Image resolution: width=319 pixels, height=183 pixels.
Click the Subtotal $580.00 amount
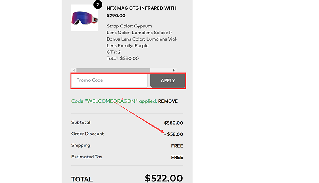tap(173, 123)
